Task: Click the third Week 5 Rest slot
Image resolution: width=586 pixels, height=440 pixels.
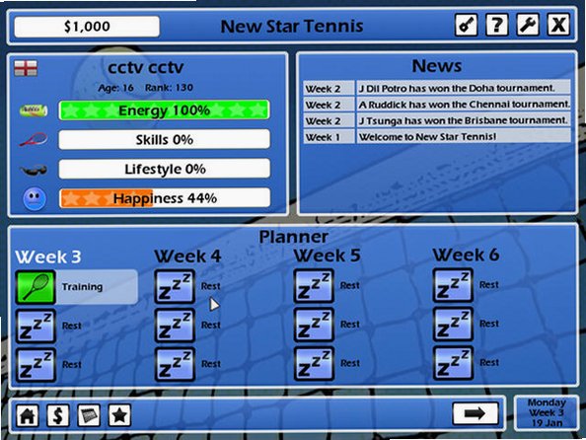Action: 314,363
